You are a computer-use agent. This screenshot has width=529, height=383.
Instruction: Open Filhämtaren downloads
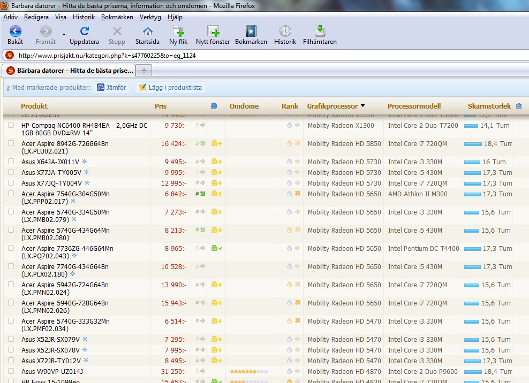pos(320,35)
